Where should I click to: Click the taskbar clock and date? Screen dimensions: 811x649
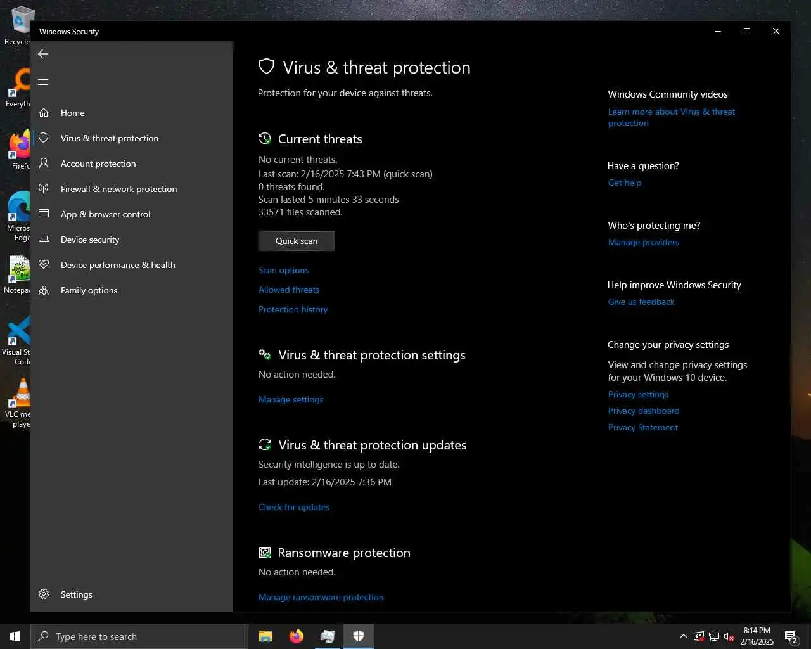pyautogui.click(x=757, y=636)
